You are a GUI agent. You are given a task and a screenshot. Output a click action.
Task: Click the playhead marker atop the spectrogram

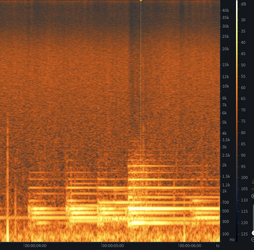[x=141, y=1]
